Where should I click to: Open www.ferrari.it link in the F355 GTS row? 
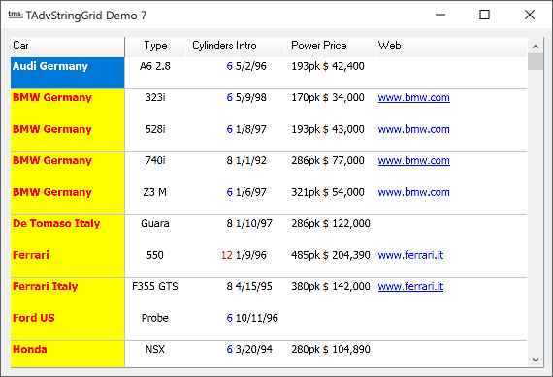pyautogui.click(x=410, y=286)
